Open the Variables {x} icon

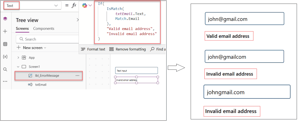pos(5,57)
